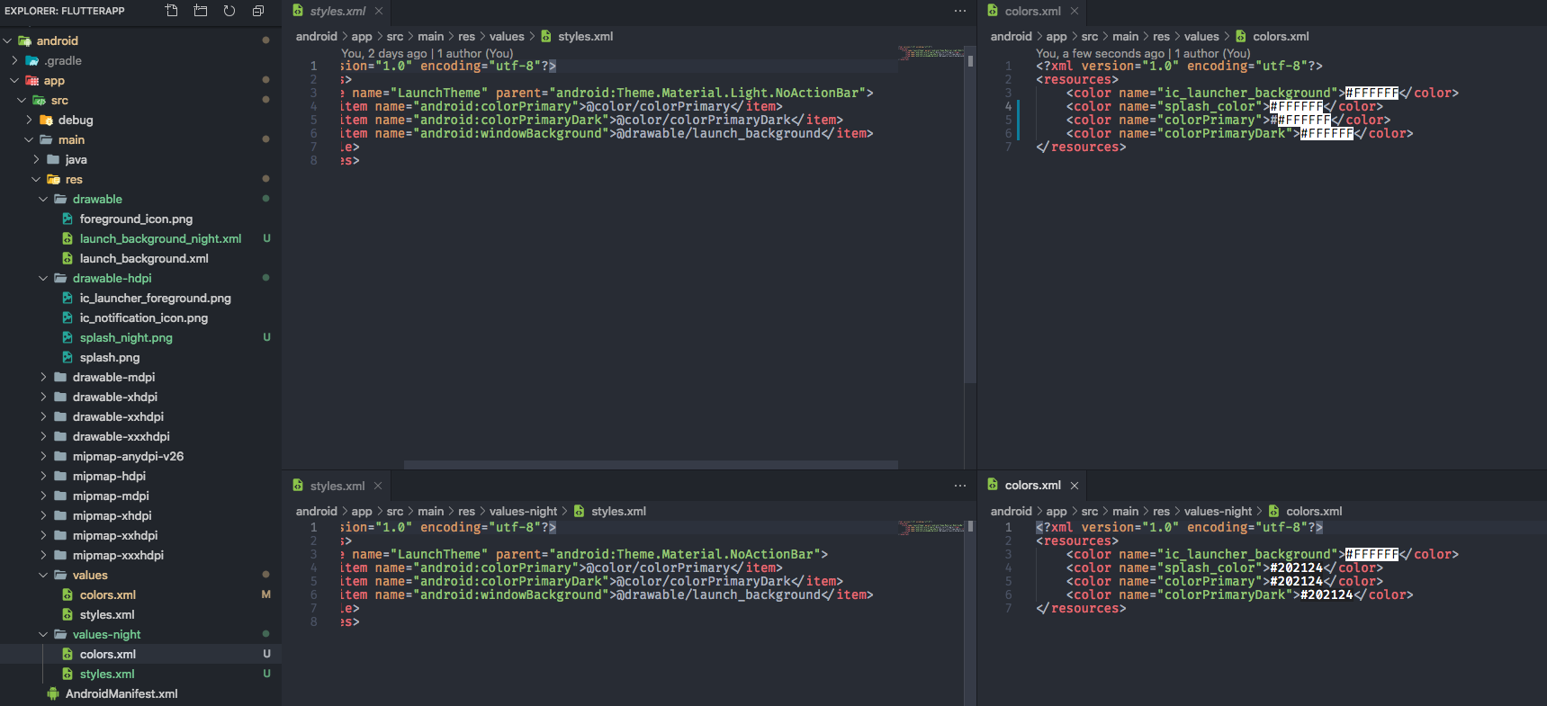Click ic_launcher_background #FFFFFF color value in top colors.xml
The image size is (1547, 706).
coord(1372,93)
